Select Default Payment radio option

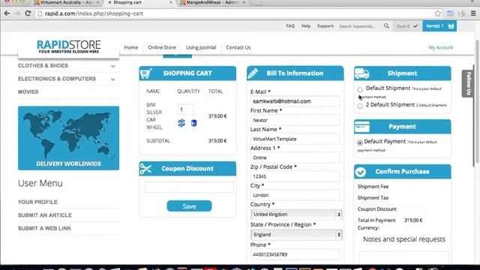pos(360,142)
